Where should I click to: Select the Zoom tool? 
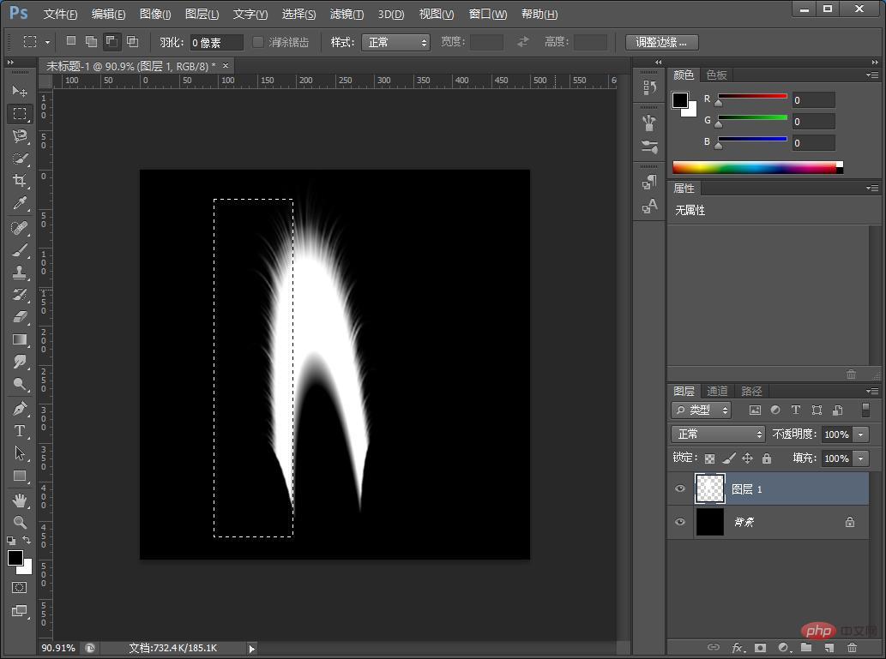tap(20, 522)
